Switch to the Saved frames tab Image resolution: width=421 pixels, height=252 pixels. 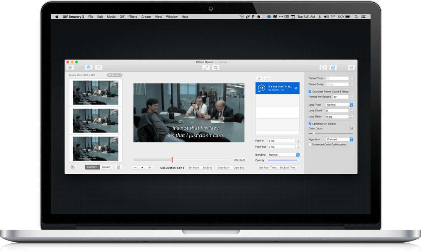[106, 167]
